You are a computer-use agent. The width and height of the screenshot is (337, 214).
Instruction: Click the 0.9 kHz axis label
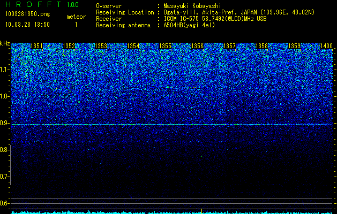click(x=4, y=123)
